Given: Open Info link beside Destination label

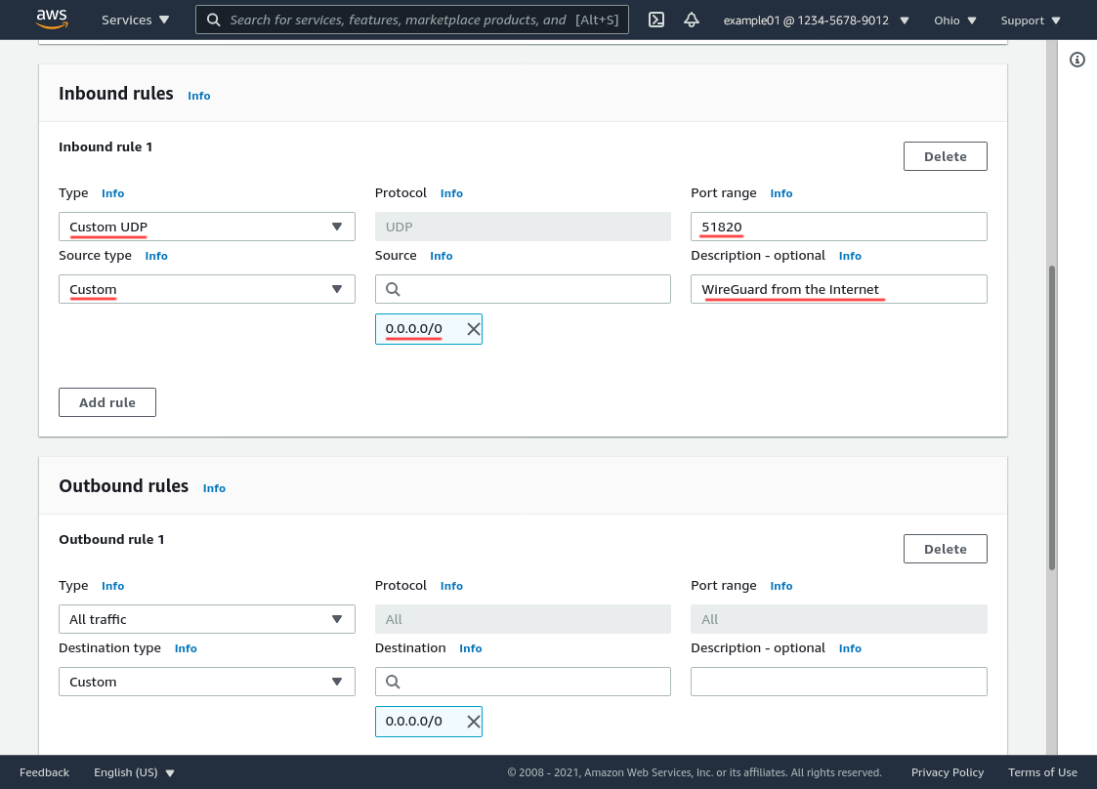Looking at the screenshot, I should coord(471,648).
